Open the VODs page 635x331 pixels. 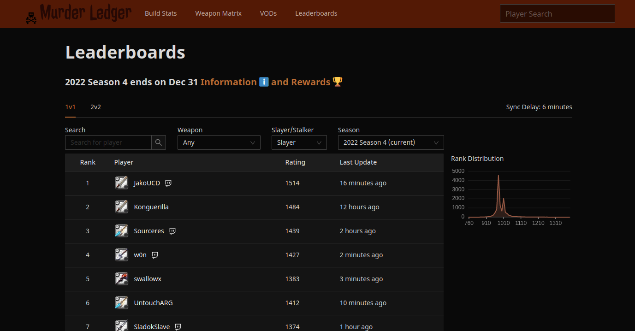[x=268, y=13]
